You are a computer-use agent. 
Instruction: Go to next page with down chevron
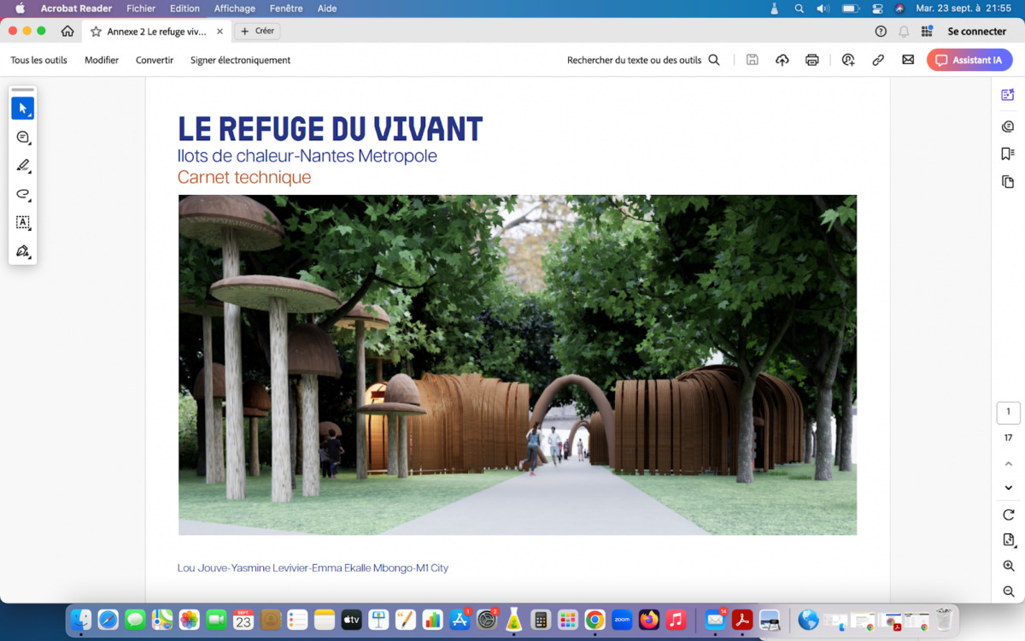point(1009,488)
